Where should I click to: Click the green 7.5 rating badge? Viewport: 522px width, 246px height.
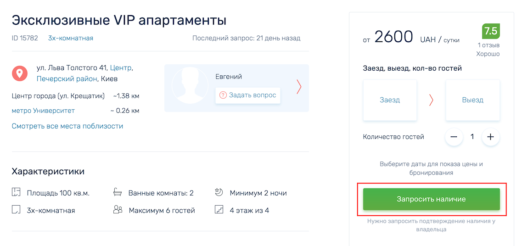click(491, 31)
